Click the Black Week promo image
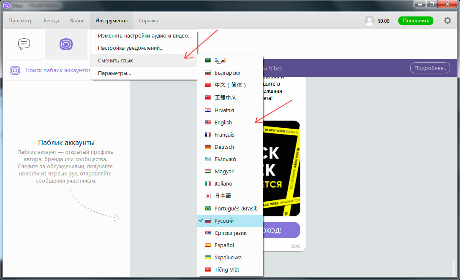Image resolution: width=460 pixels, height=280 pixels. (282, 168)
